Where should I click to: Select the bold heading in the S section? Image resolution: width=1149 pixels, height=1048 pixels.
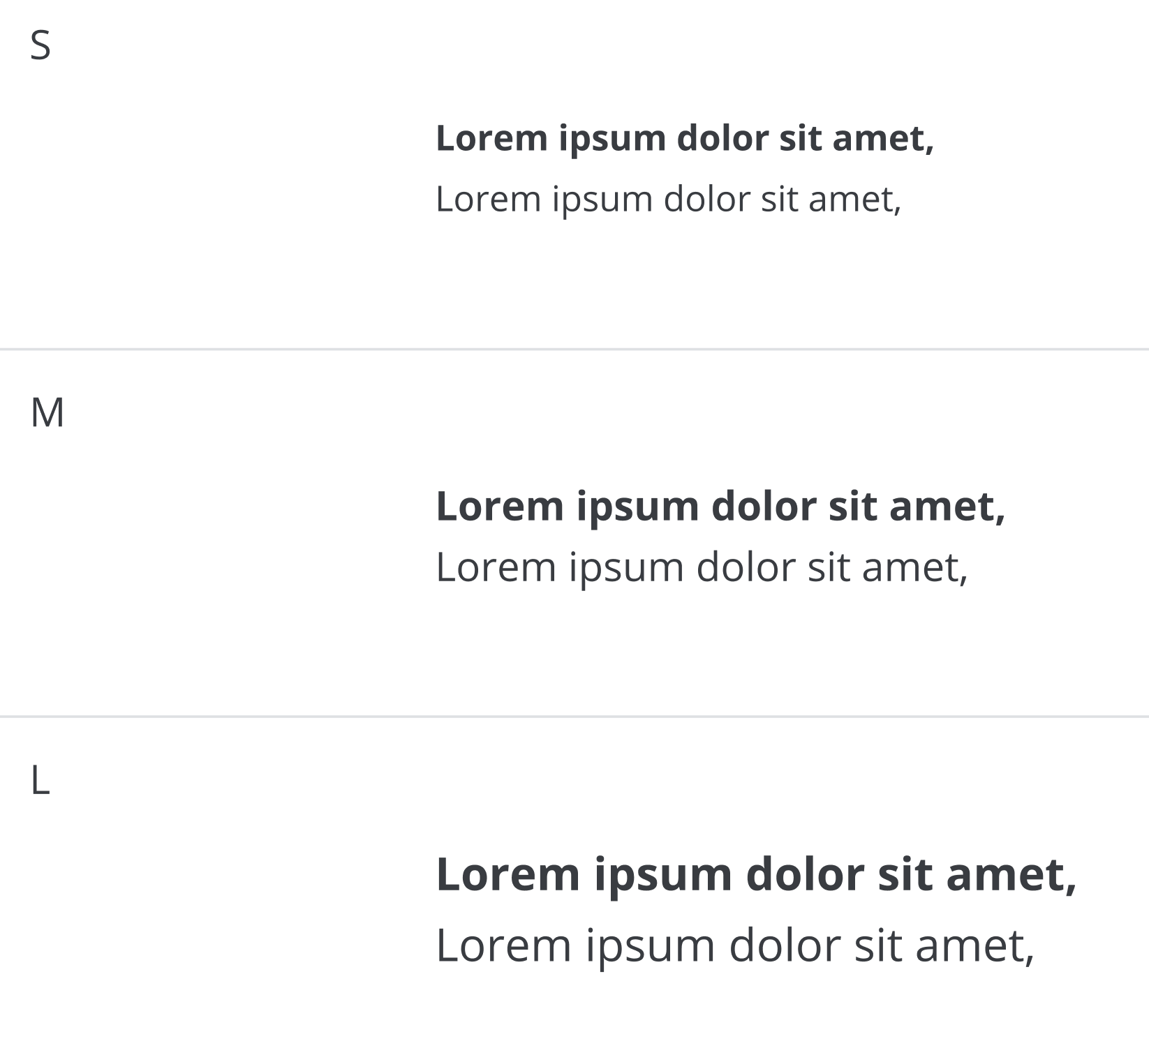[x=684, y=138]
